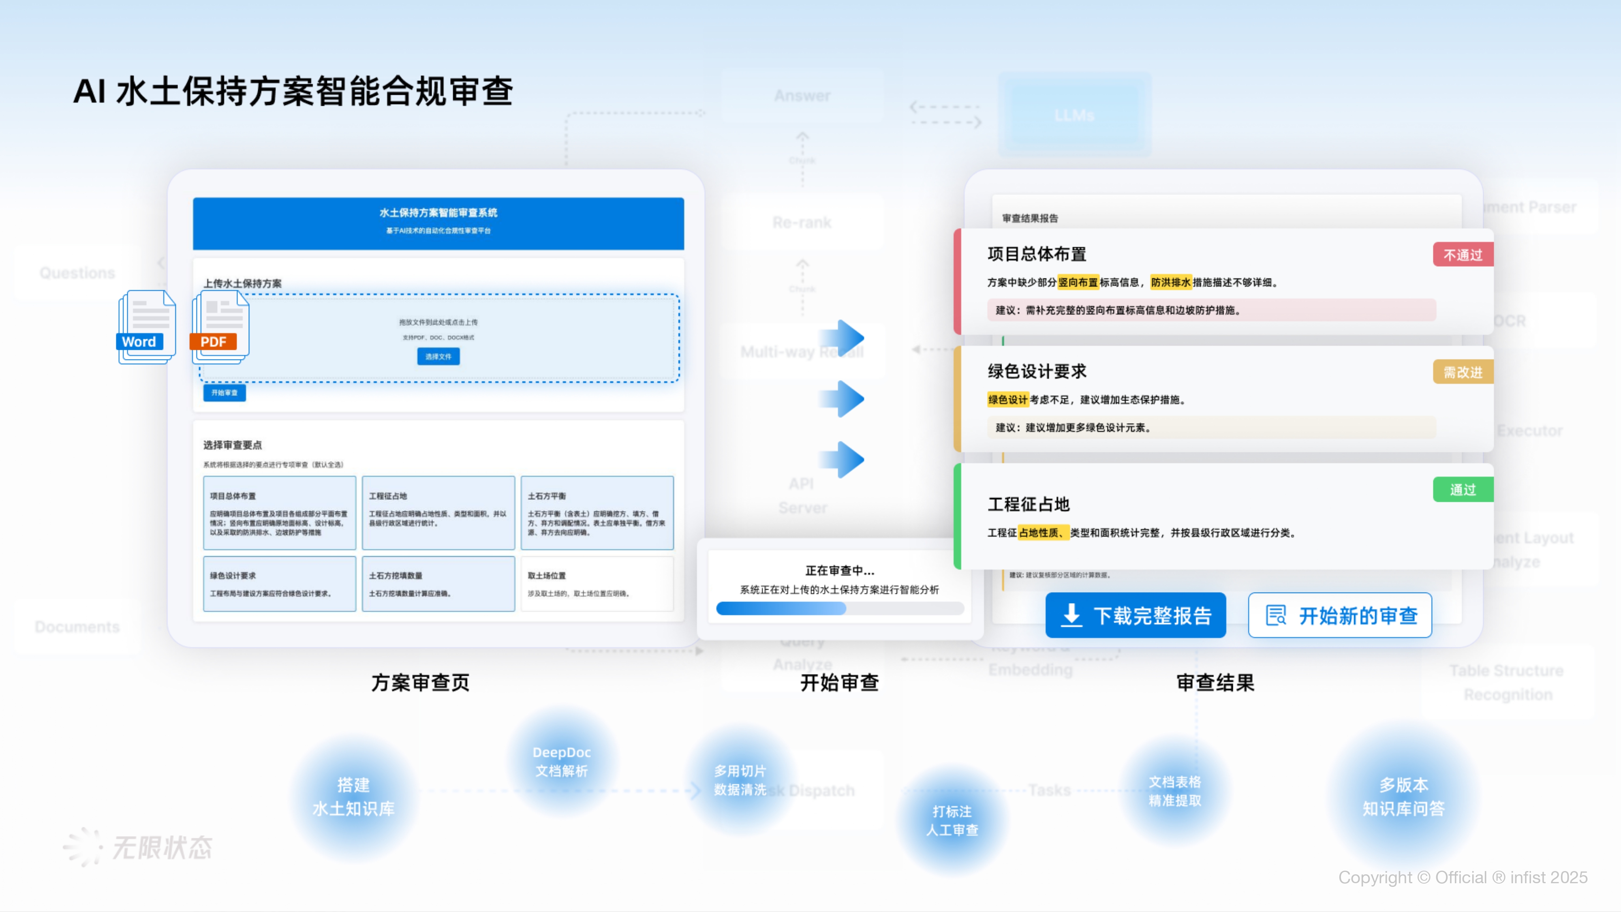The width and height of the screenshot is (1621, 912).
Task: Click the 水土保持方案智能审查系统 header banner
Action: 438,223
